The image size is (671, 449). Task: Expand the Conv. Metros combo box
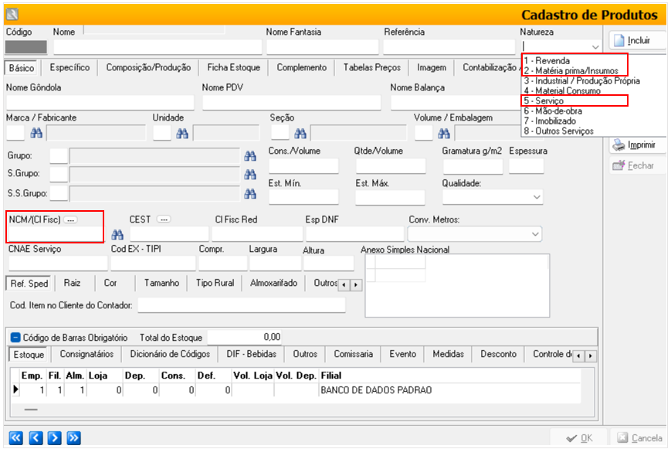536,233
